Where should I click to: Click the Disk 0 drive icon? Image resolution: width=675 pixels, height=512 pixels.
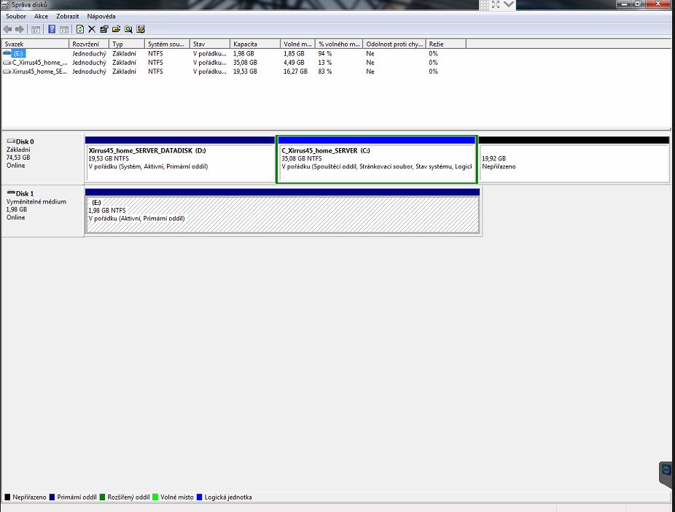coord(11,141)
